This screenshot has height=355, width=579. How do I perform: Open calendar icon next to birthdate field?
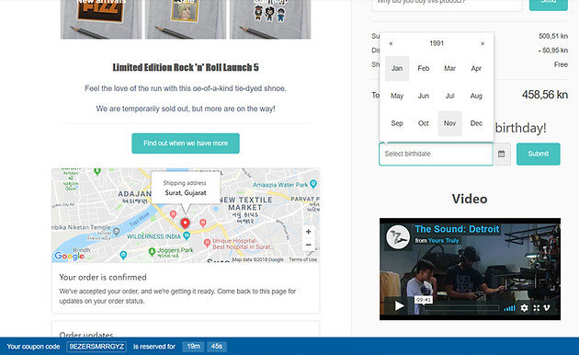(502, 154)
